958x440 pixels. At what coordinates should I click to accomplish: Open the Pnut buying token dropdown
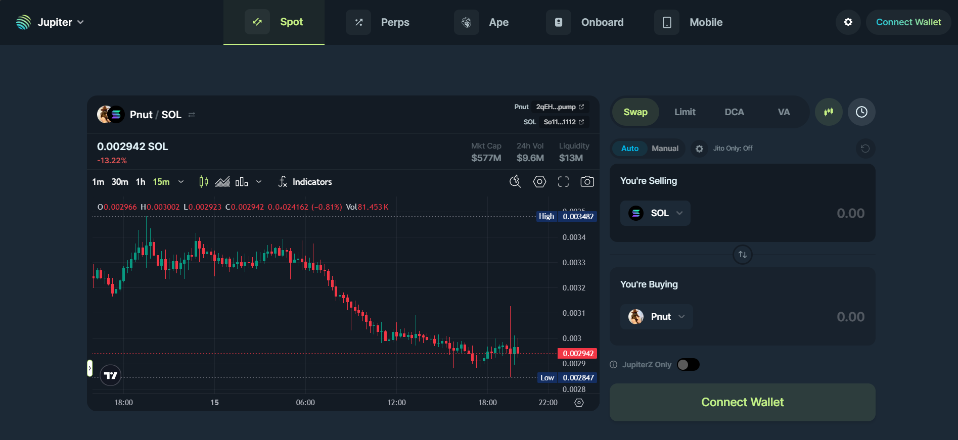point(656,317)
